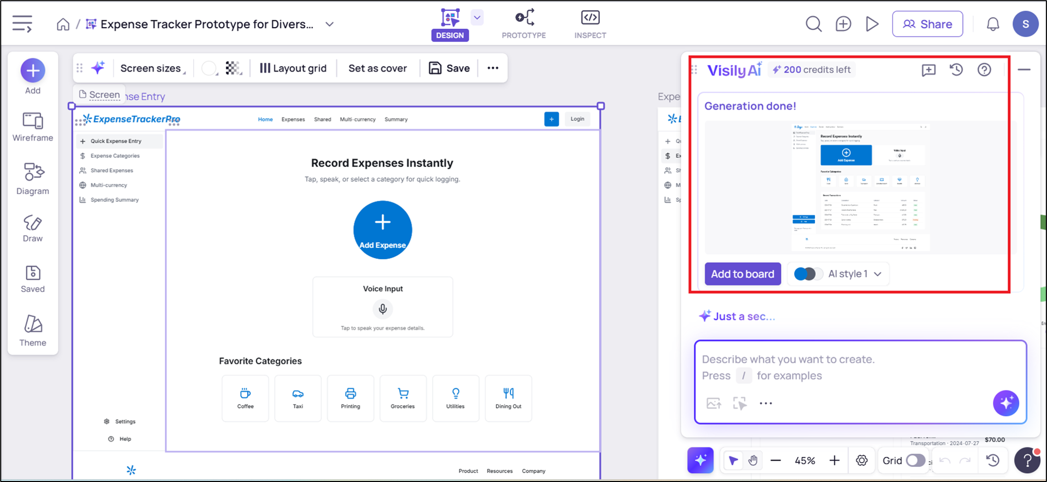Switch to the DESIGN tab
1047x482 pixels.
tap(450, 24)
